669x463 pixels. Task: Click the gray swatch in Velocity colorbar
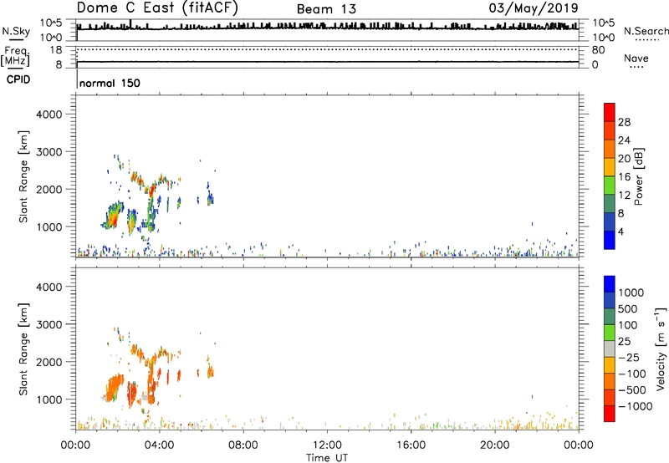pos(610,349)
